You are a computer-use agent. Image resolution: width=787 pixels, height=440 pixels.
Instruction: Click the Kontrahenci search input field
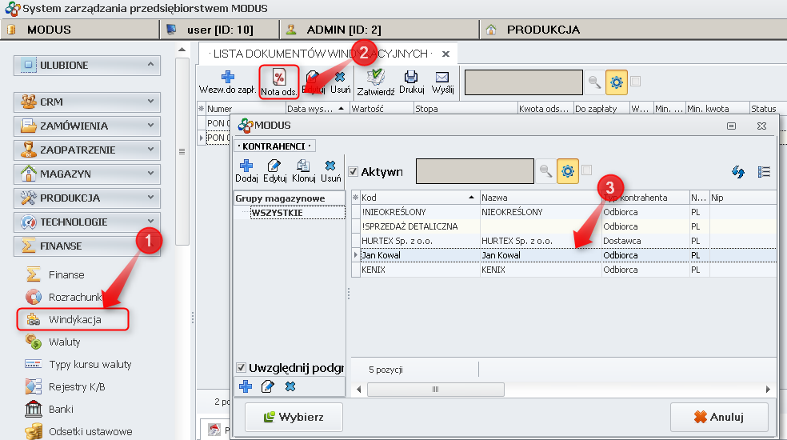point(475,171)
